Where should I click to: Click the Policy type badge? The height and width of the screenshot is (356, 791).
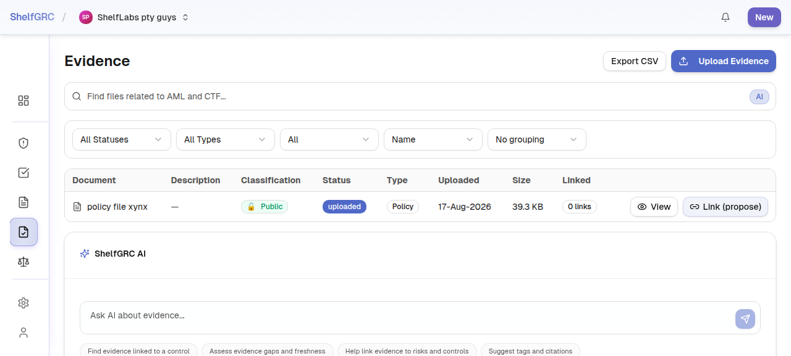tap(403, 207)
